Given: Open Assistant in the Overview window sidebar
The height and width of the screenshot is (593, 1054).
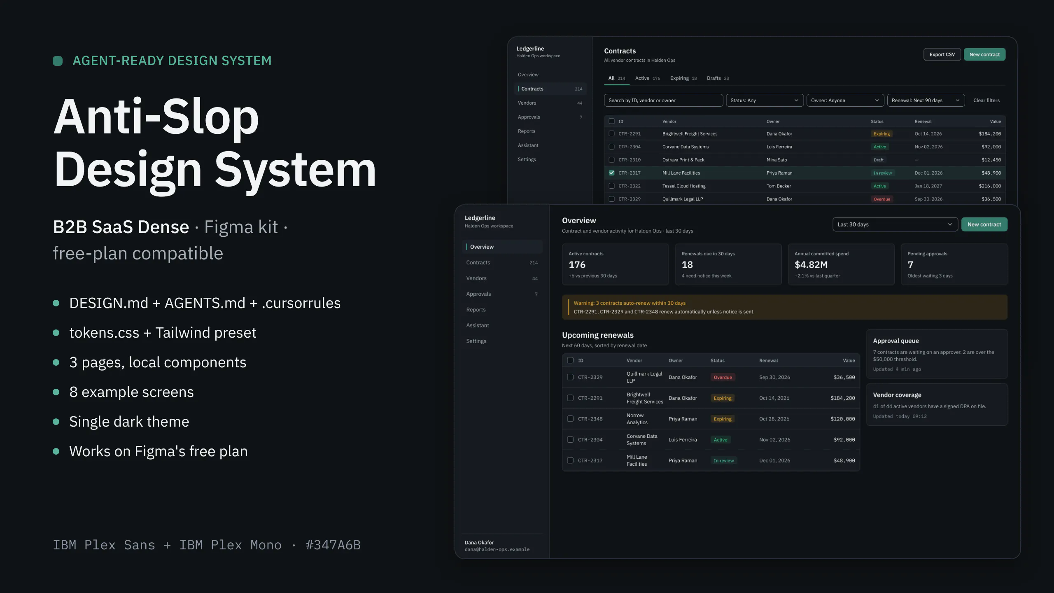Looking at the screenshot, I should tap(502, 325).
